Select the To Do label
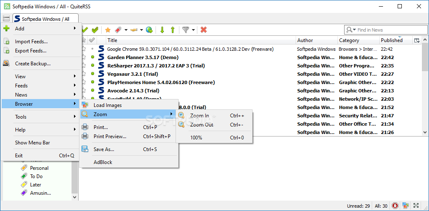Image resolution: width=429 pixels, height=211 pixels. coord(36,176)
